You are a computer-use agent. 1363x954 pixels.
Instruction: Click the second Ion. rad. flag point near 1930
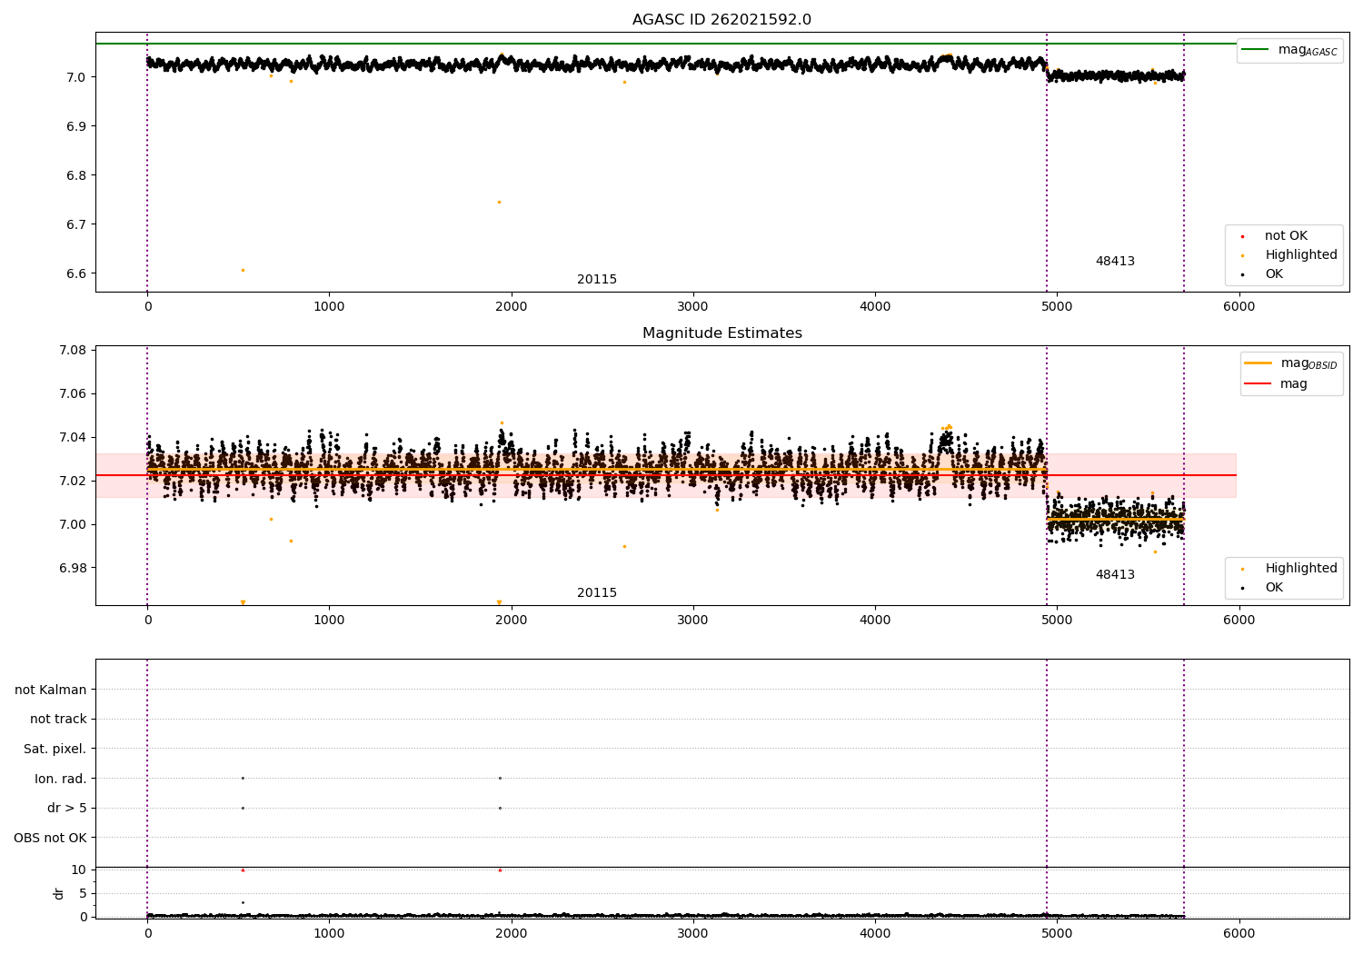coord(500,778)
